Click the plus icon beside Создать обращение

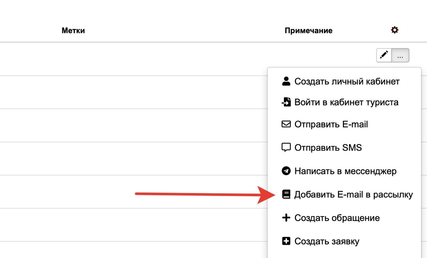tap(286, 218)
